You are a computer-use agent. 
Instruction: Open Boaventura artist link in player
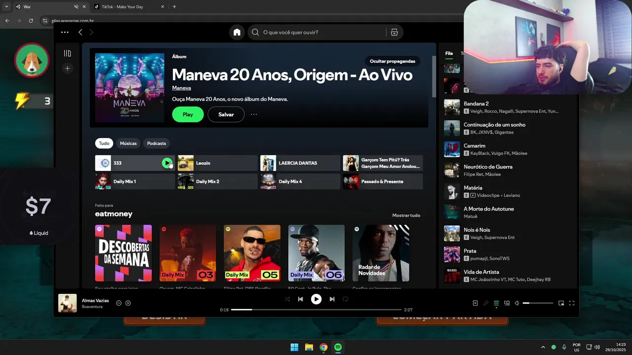[92, 307]
